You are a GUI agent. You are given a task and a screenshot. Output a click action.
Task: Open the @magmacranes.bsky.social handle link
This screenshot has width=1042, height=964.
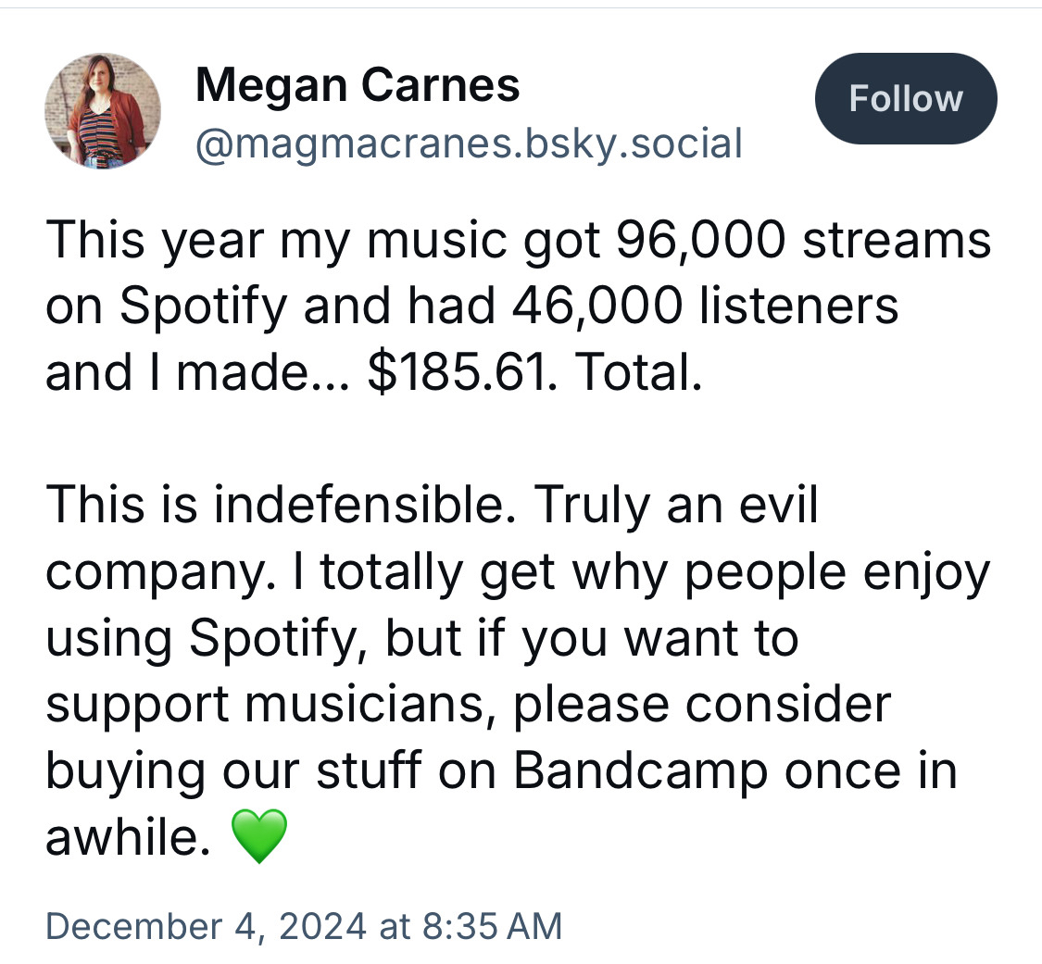(x=469, y=143)
